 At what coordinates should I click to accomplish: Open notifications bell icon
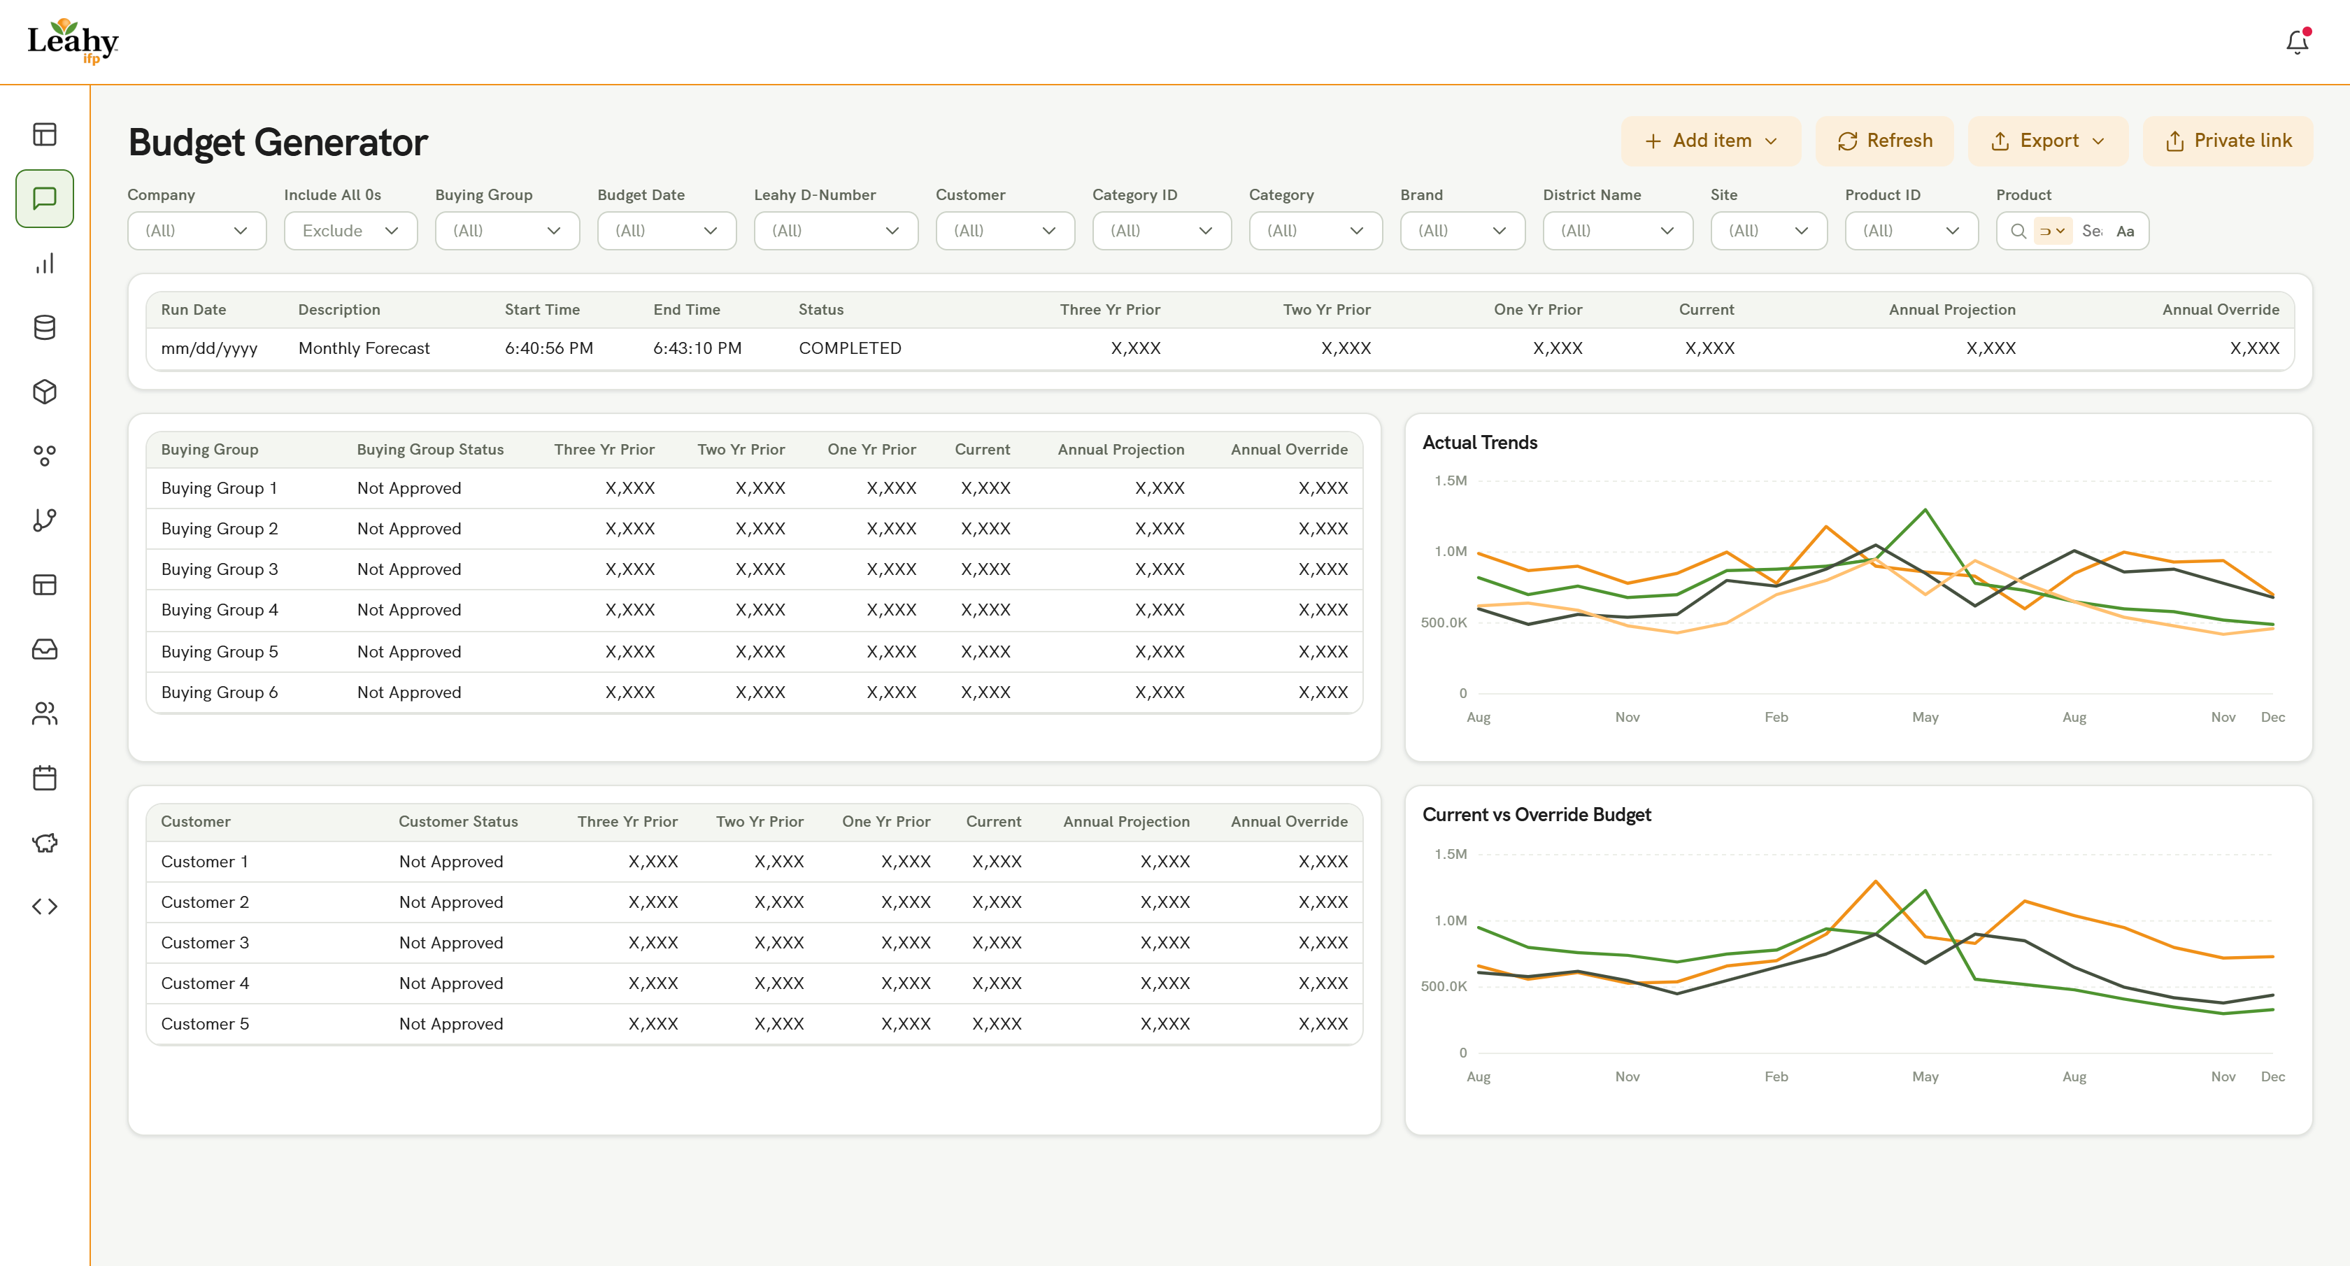[2296, 42]
